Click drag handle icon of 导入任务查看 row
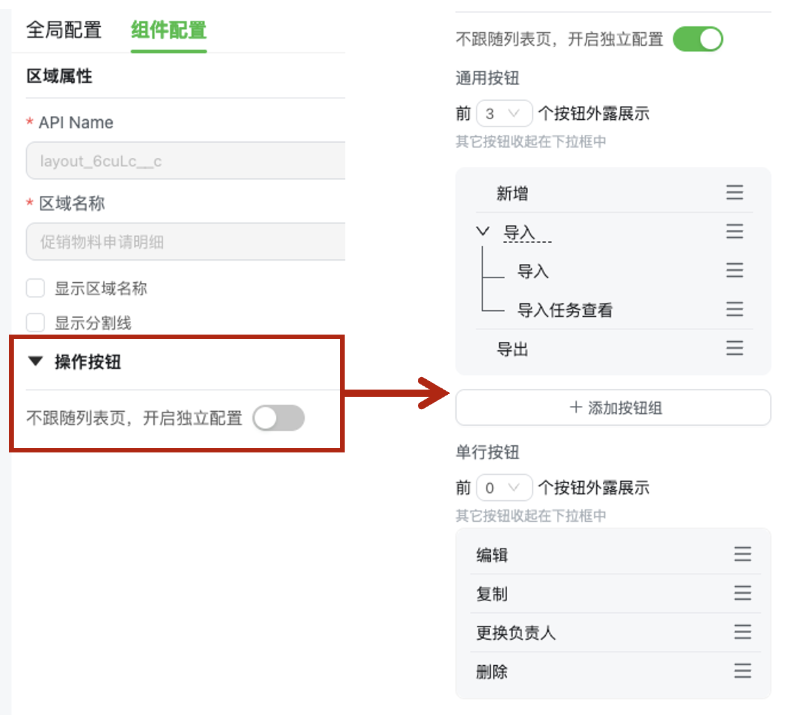 tap(735, 308)
